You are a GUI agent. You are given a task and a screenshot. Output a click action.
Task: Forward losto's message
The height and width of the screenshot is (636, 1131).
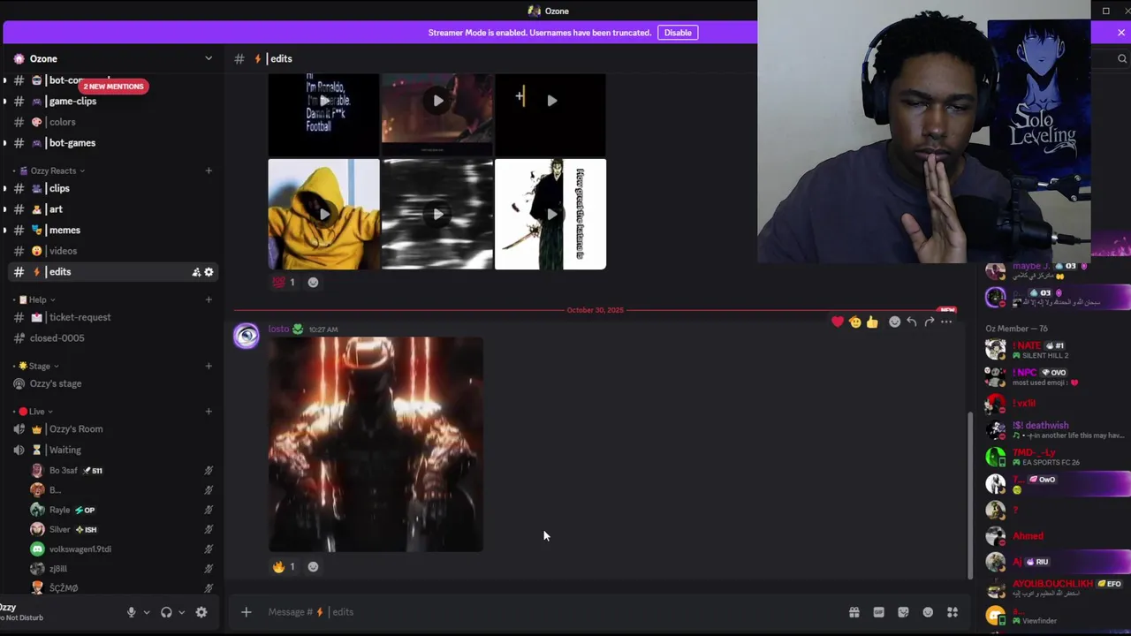(929, 322)
